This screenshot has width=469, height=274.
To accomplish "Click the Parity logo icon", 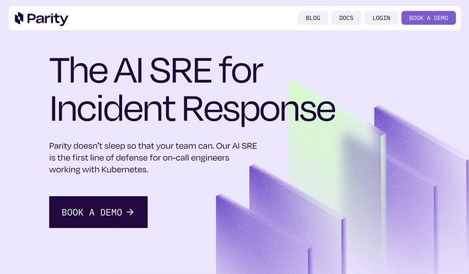I will (19, 18).
